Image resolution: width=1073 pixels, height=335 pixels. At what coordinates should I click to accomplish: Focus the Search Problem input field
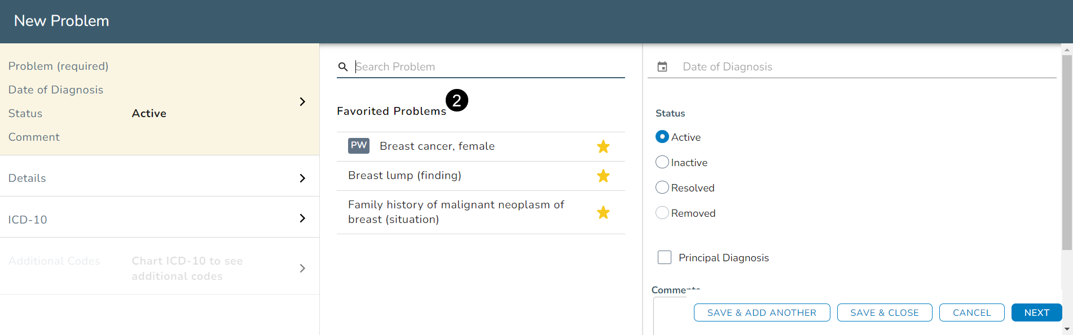coord(488,67)
